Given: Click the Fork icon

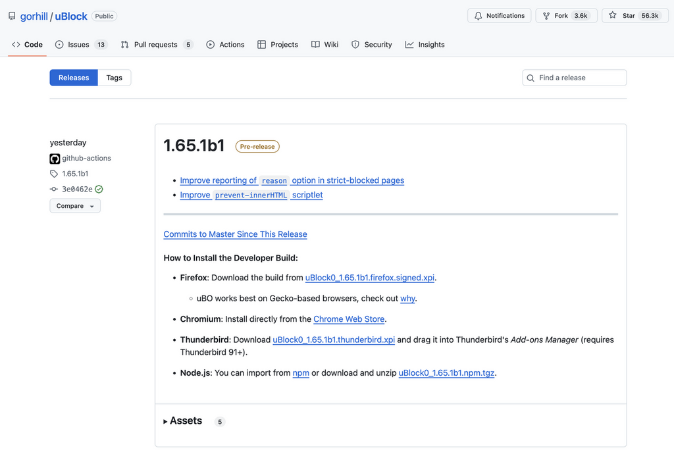Looking at the screenshot, I should tap(546, 16).
